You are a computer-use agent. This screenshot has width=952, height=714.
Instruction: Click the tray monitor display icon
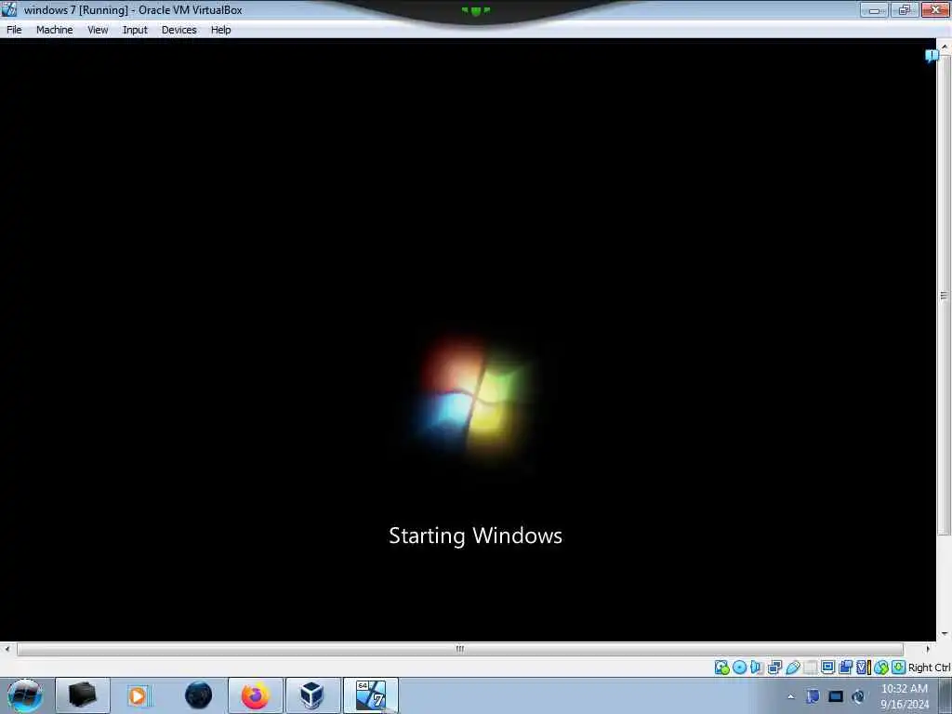[836, 696]
